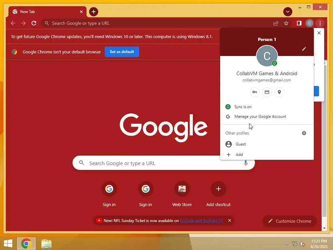Add a new profile
Image resolution: width=333 pixels, height=250 pixels.
267,155
